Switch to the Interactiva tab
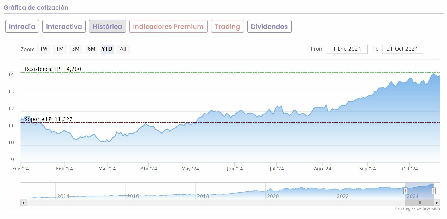The width and height of the screenshot is (447, 219). tap(64, 27)
